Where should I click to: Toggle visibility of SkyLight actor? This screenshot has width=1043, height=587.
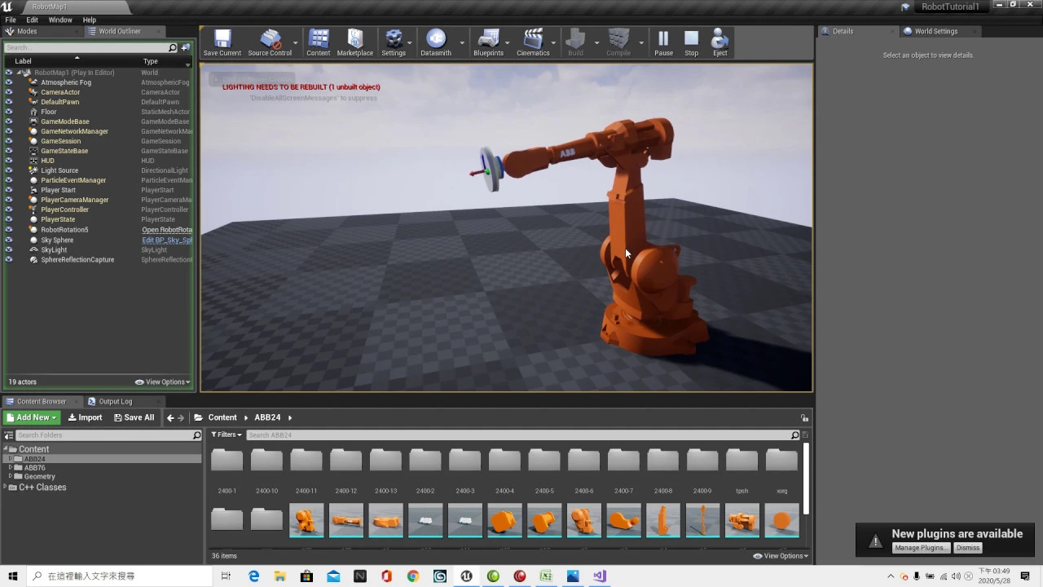coord(9,249)
